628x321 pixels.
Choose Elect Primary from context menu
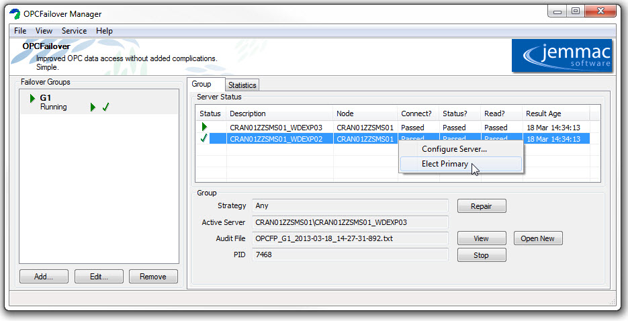461,164
